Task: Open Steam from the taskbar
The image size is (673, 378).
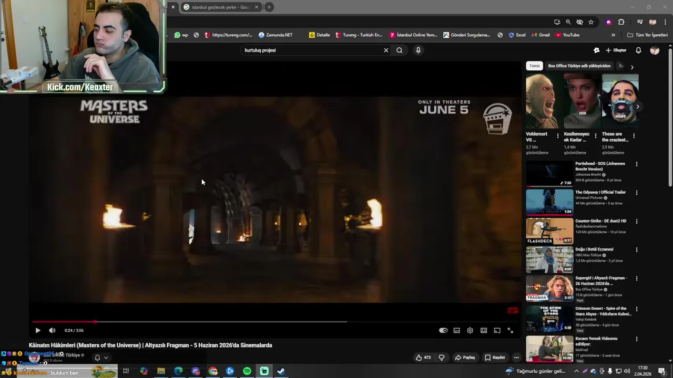Action: [x=281, y=371]
